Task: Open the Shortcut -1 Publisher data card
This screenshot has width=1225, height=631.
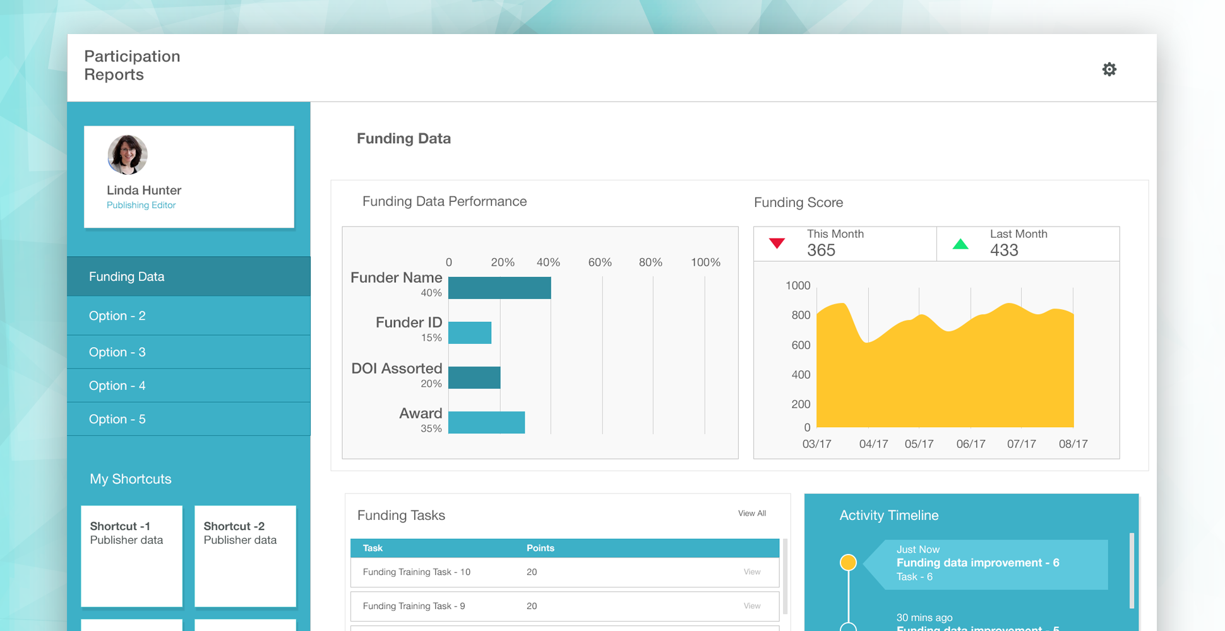Action: 131,555
